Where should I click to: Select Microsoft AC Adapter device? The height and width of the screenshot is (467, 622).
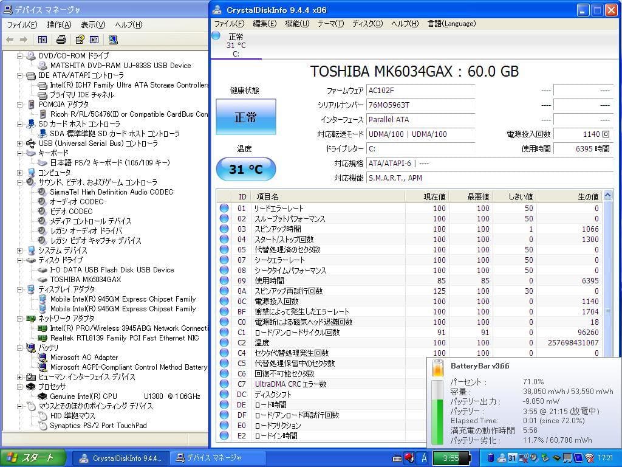point(84,358)
